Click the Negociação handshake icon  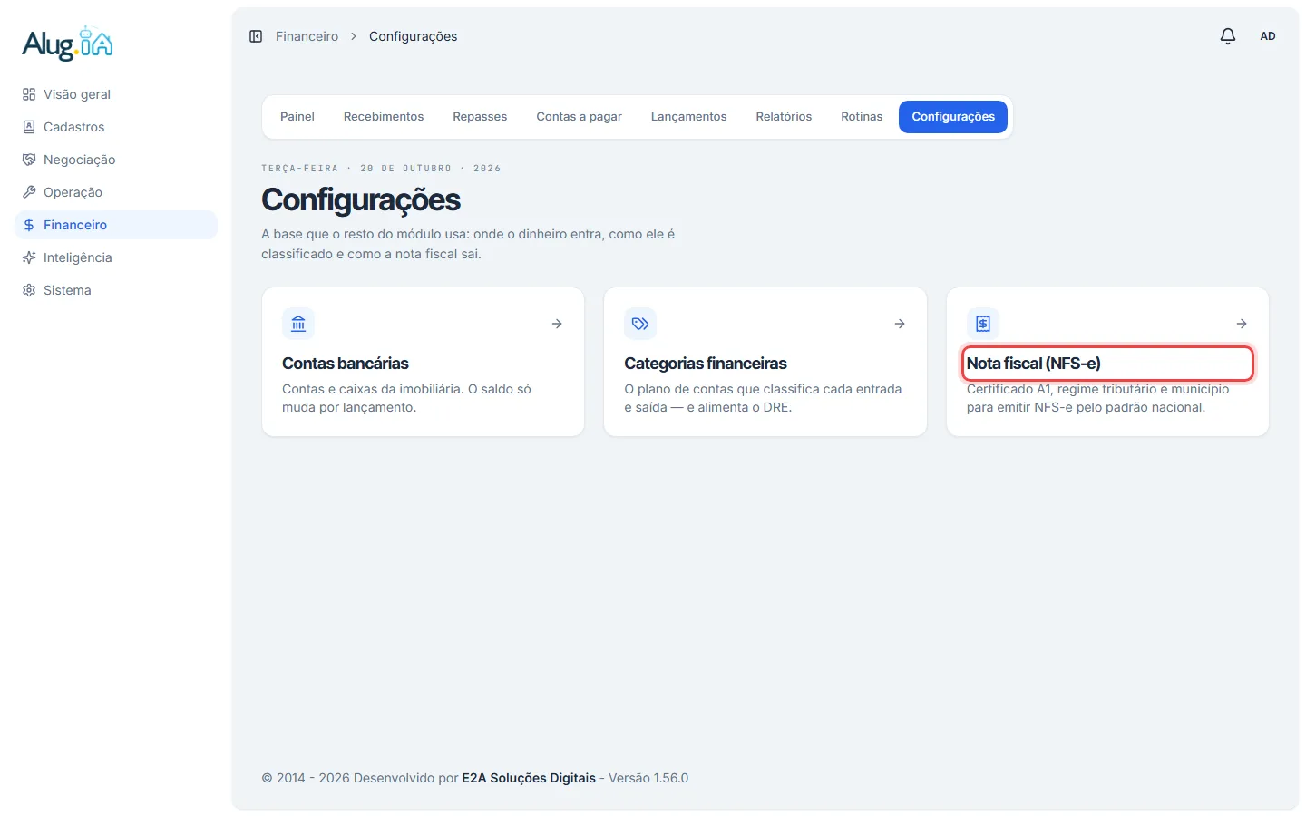(x=29, y=160)
